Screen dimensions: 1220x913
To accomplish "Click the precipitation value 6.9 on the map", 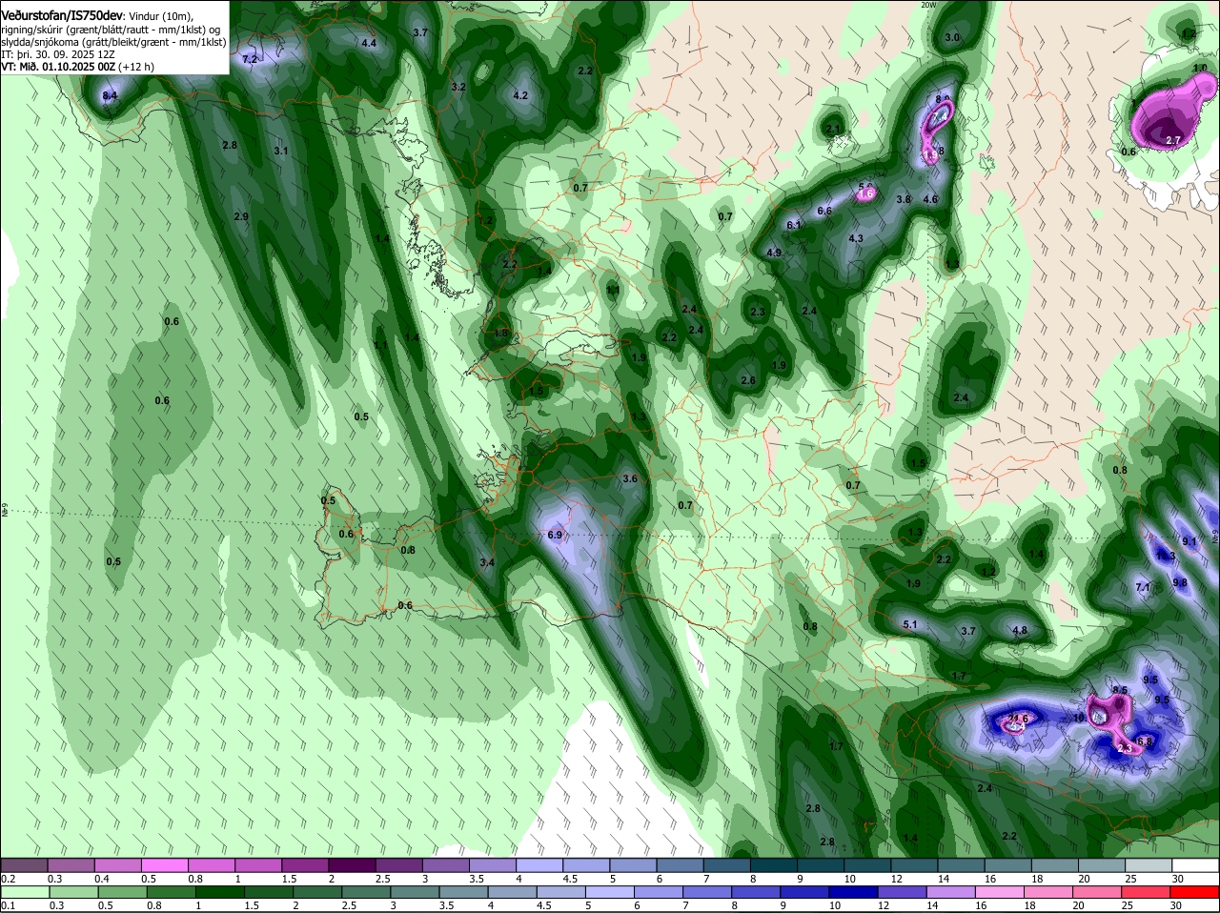I will point(556,535).
